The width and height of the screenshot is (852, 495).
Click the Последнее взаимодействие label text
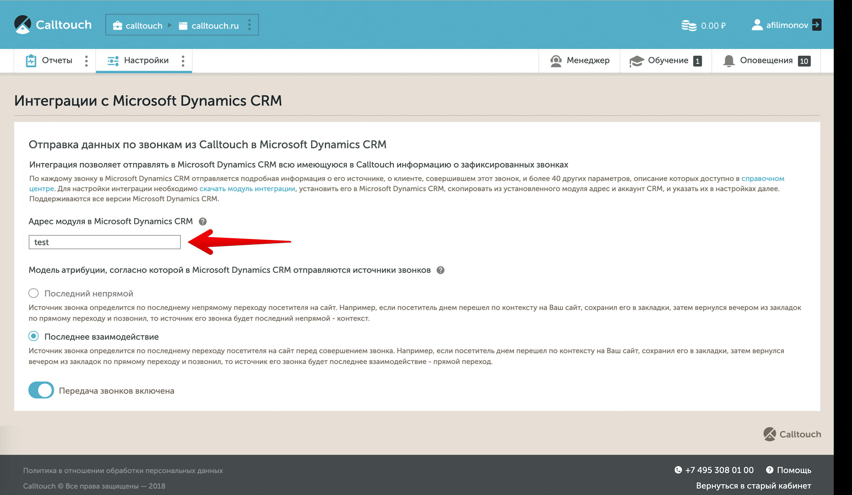point(101,337)
